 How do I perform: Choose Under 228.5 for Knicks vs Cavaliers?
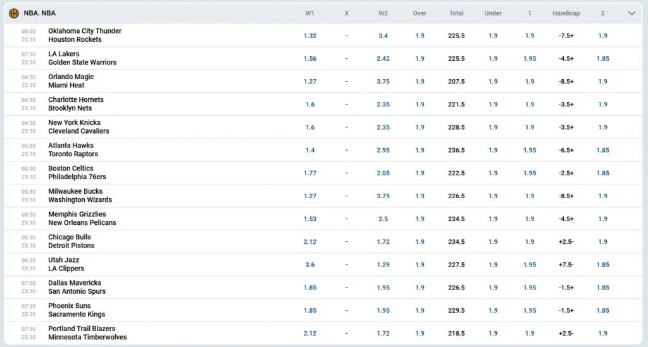coord(493,127)
